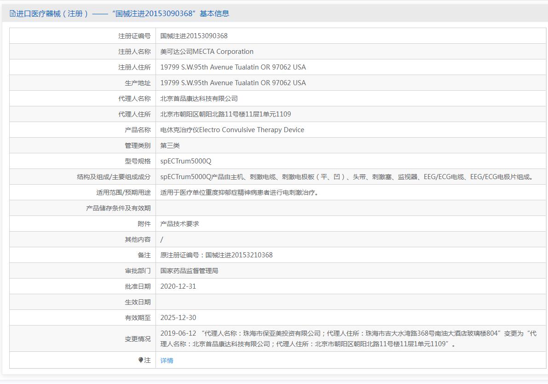Select registration number 国械注进20153090368 value

click(194, 35)
